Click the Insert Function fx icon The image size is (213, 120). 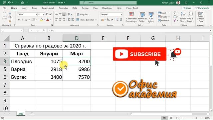tap(44, 31)
